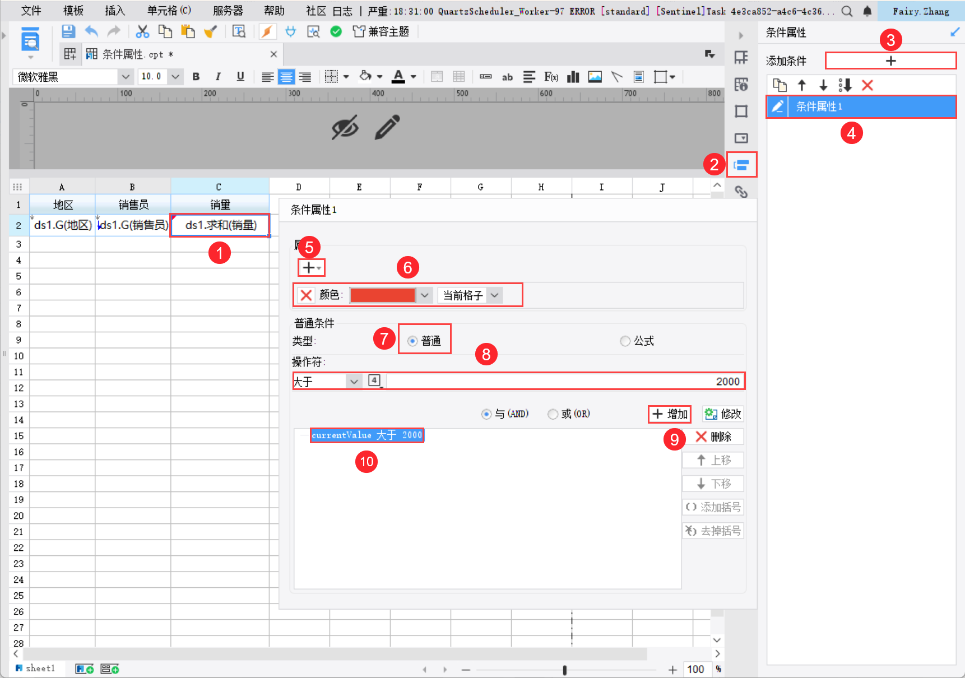965x678 pixels.
Task: Select the 公式 condition type radio
Action: (x=625, y=341)
